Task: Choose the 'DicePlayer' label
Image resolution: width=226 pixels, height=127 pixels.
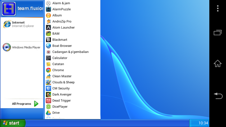Action: tap(60, 107)
